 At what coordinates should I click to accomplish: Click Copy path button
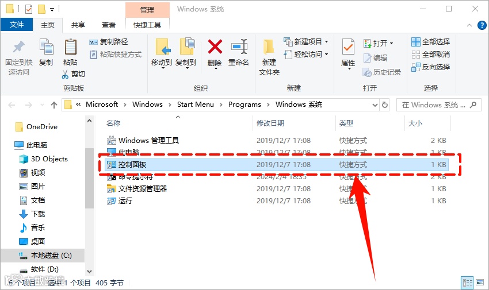click(109, 42)
